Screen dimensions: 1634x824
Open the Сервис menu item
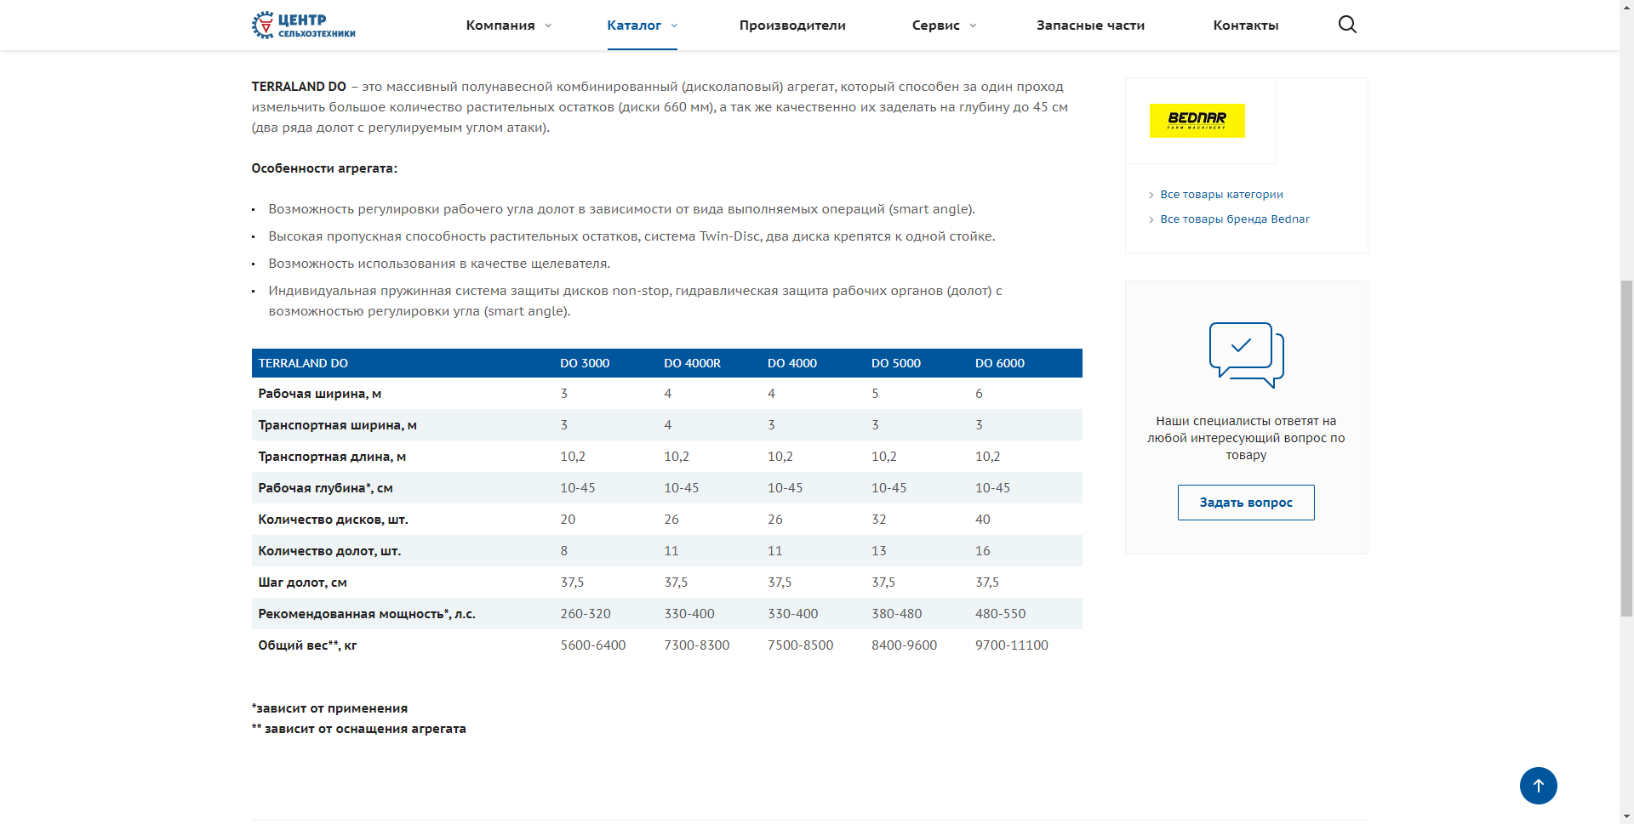pos(936,26)
